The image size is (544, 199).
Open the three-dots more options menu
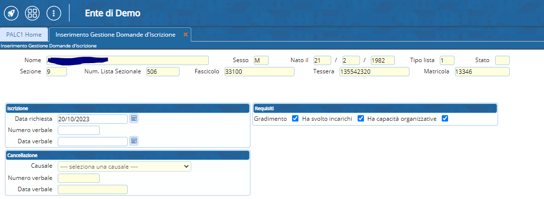tap(53, 13)
